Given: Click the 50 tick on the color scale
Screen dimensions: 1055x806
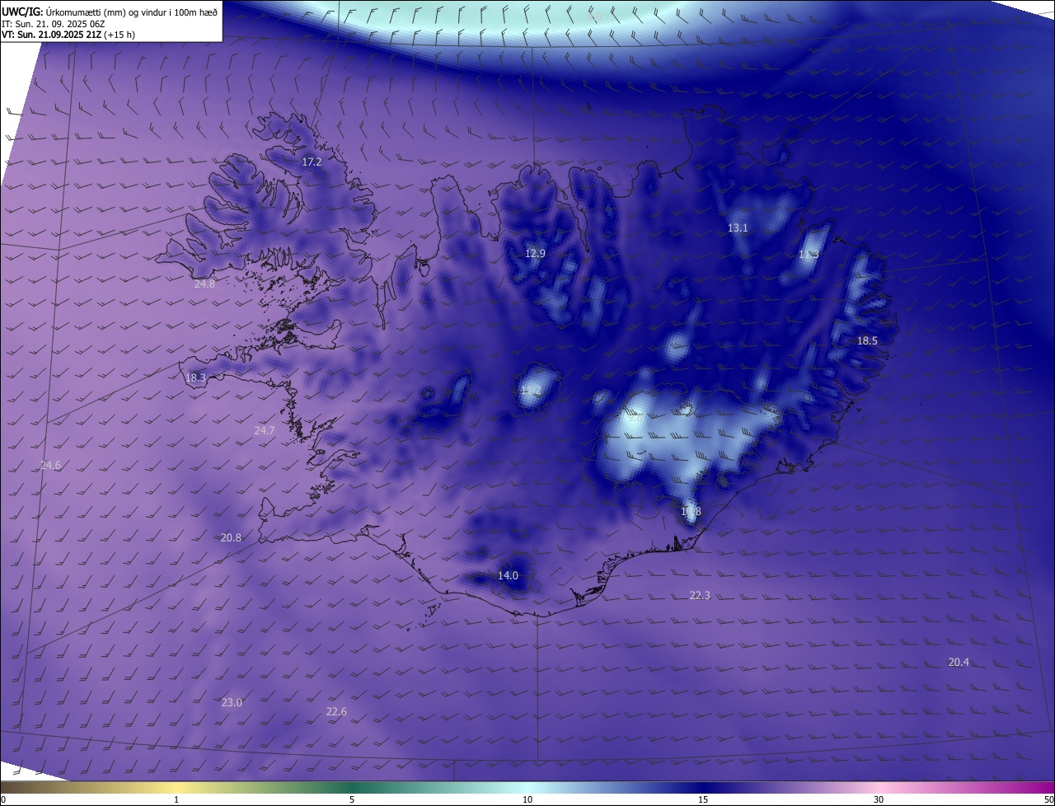Looking at the screenshot, I should coord(1048,799).
